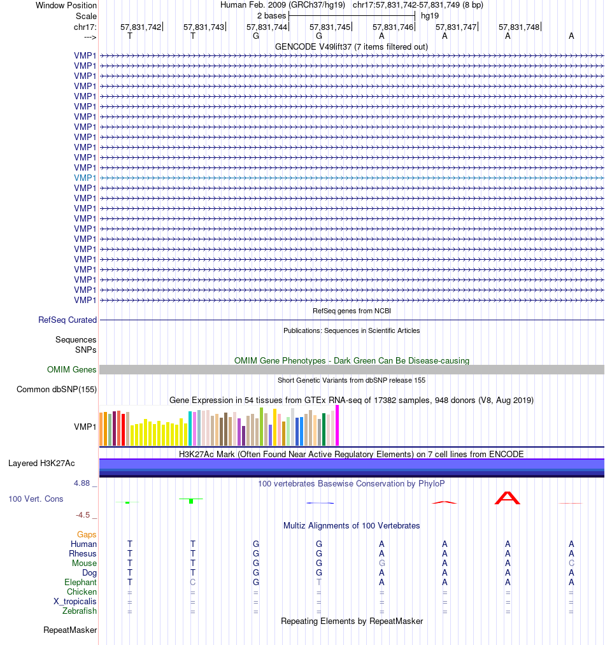Click the Human Feb. 2009 (GRCh37/hg19) title

pos(282,5)
